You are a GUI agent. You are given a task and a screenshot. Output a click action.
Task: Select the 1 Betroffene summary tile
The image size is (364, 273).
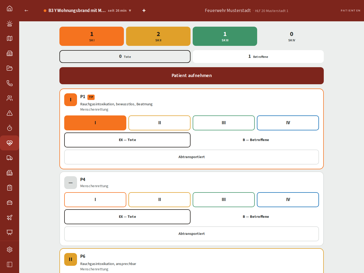(258, 57)
